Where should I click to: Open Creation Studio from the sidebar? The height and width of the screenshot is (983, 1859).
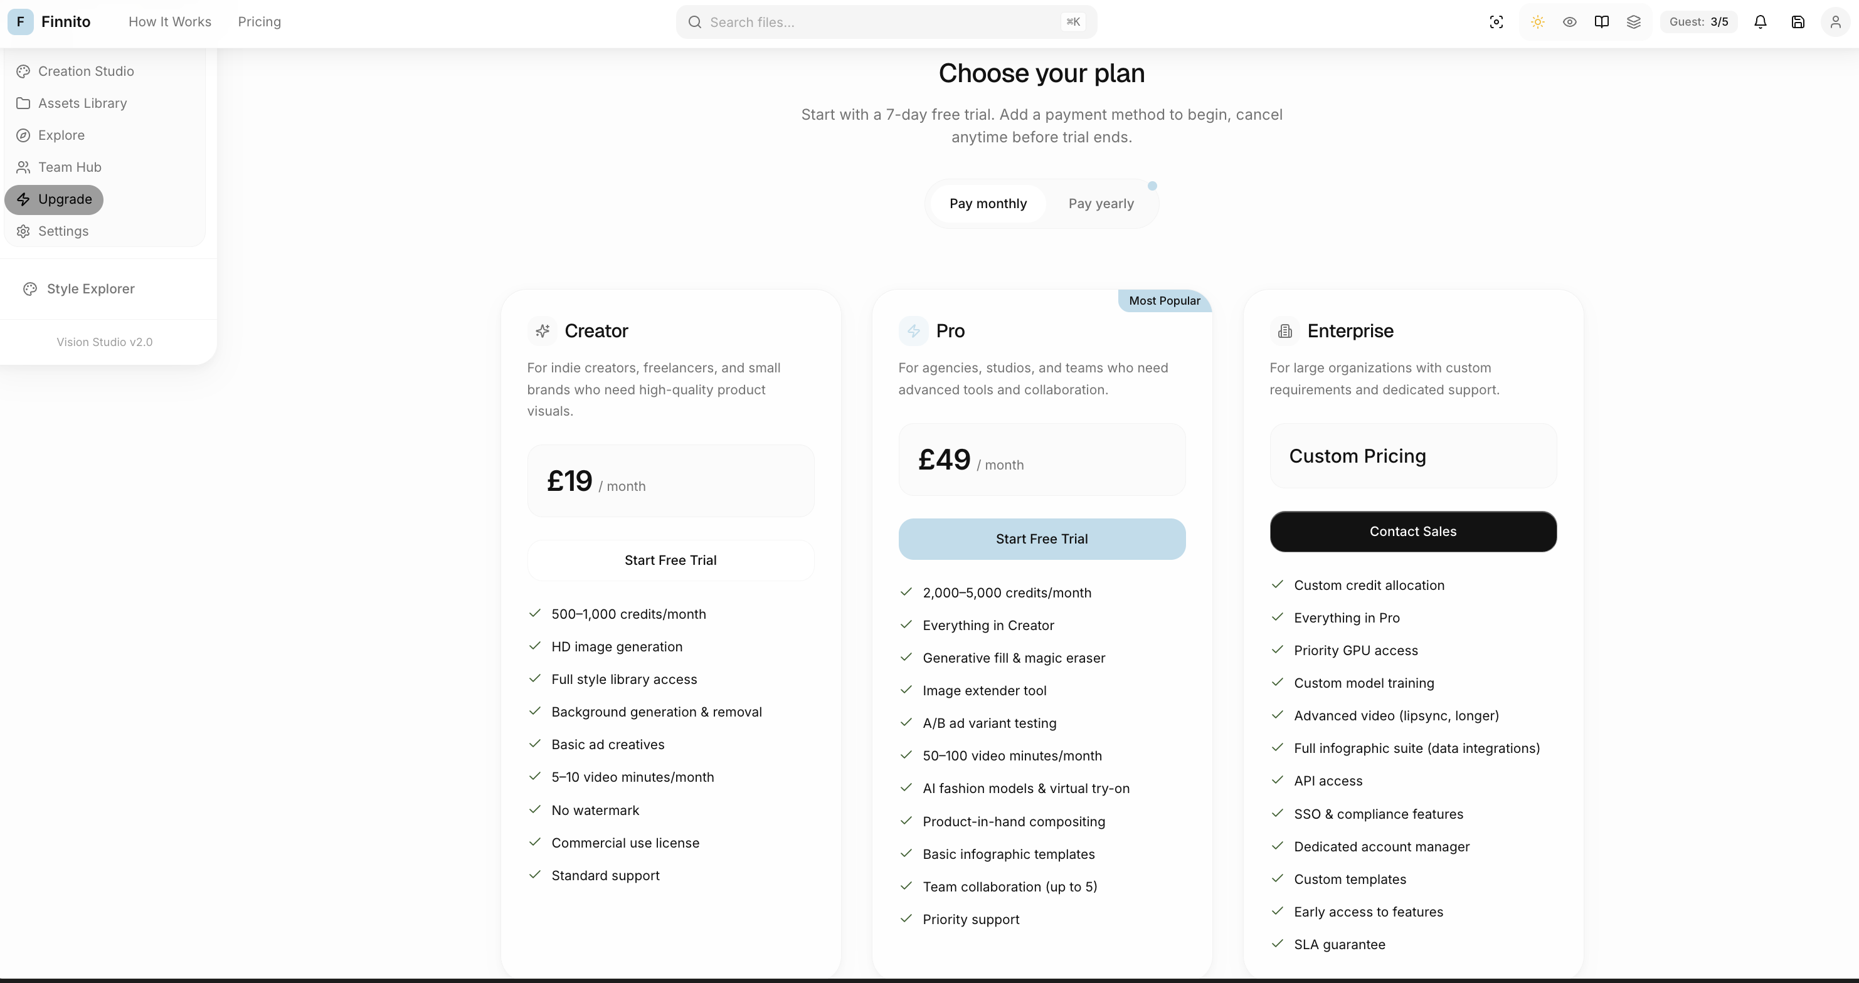click(x=86, y=71)
